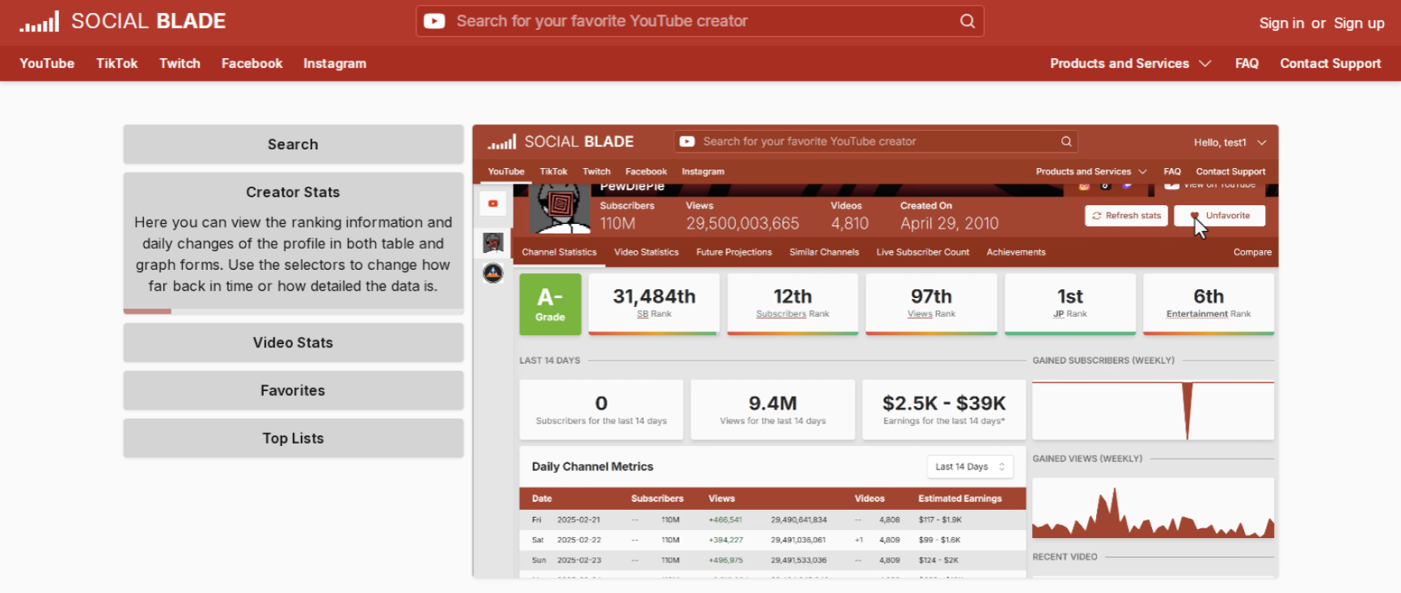Click the up-down arrows on 'Last 14 Days' selector

coord(1001,467)
